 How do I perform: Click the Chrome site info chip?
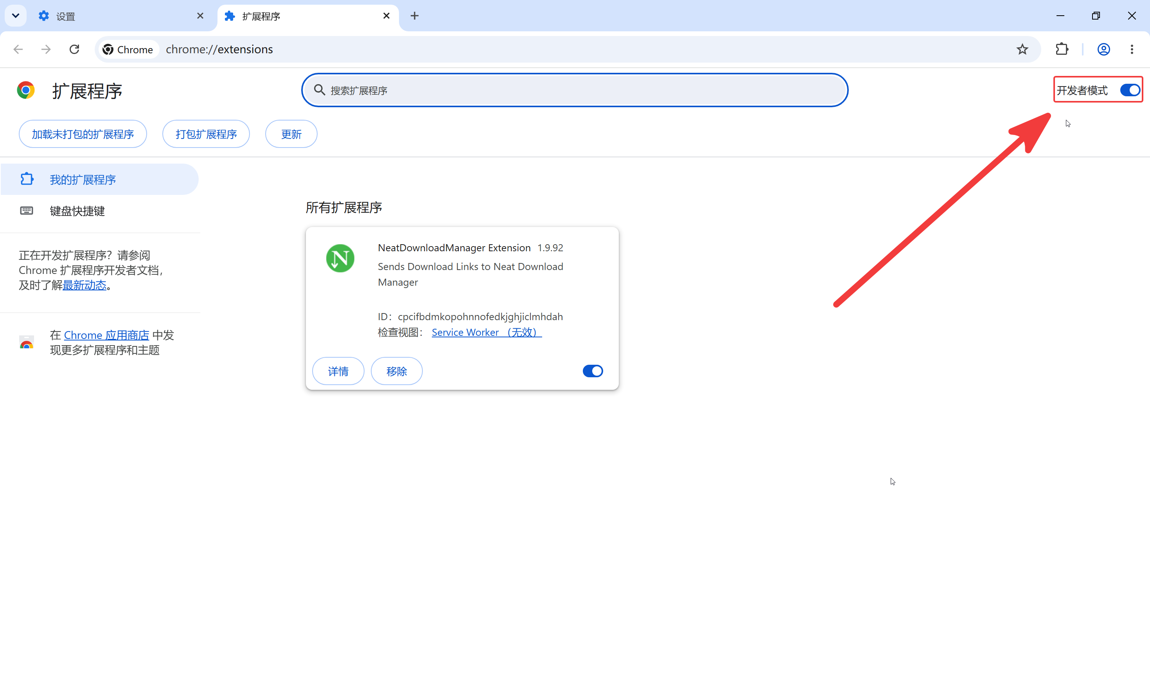click(128, 49)
